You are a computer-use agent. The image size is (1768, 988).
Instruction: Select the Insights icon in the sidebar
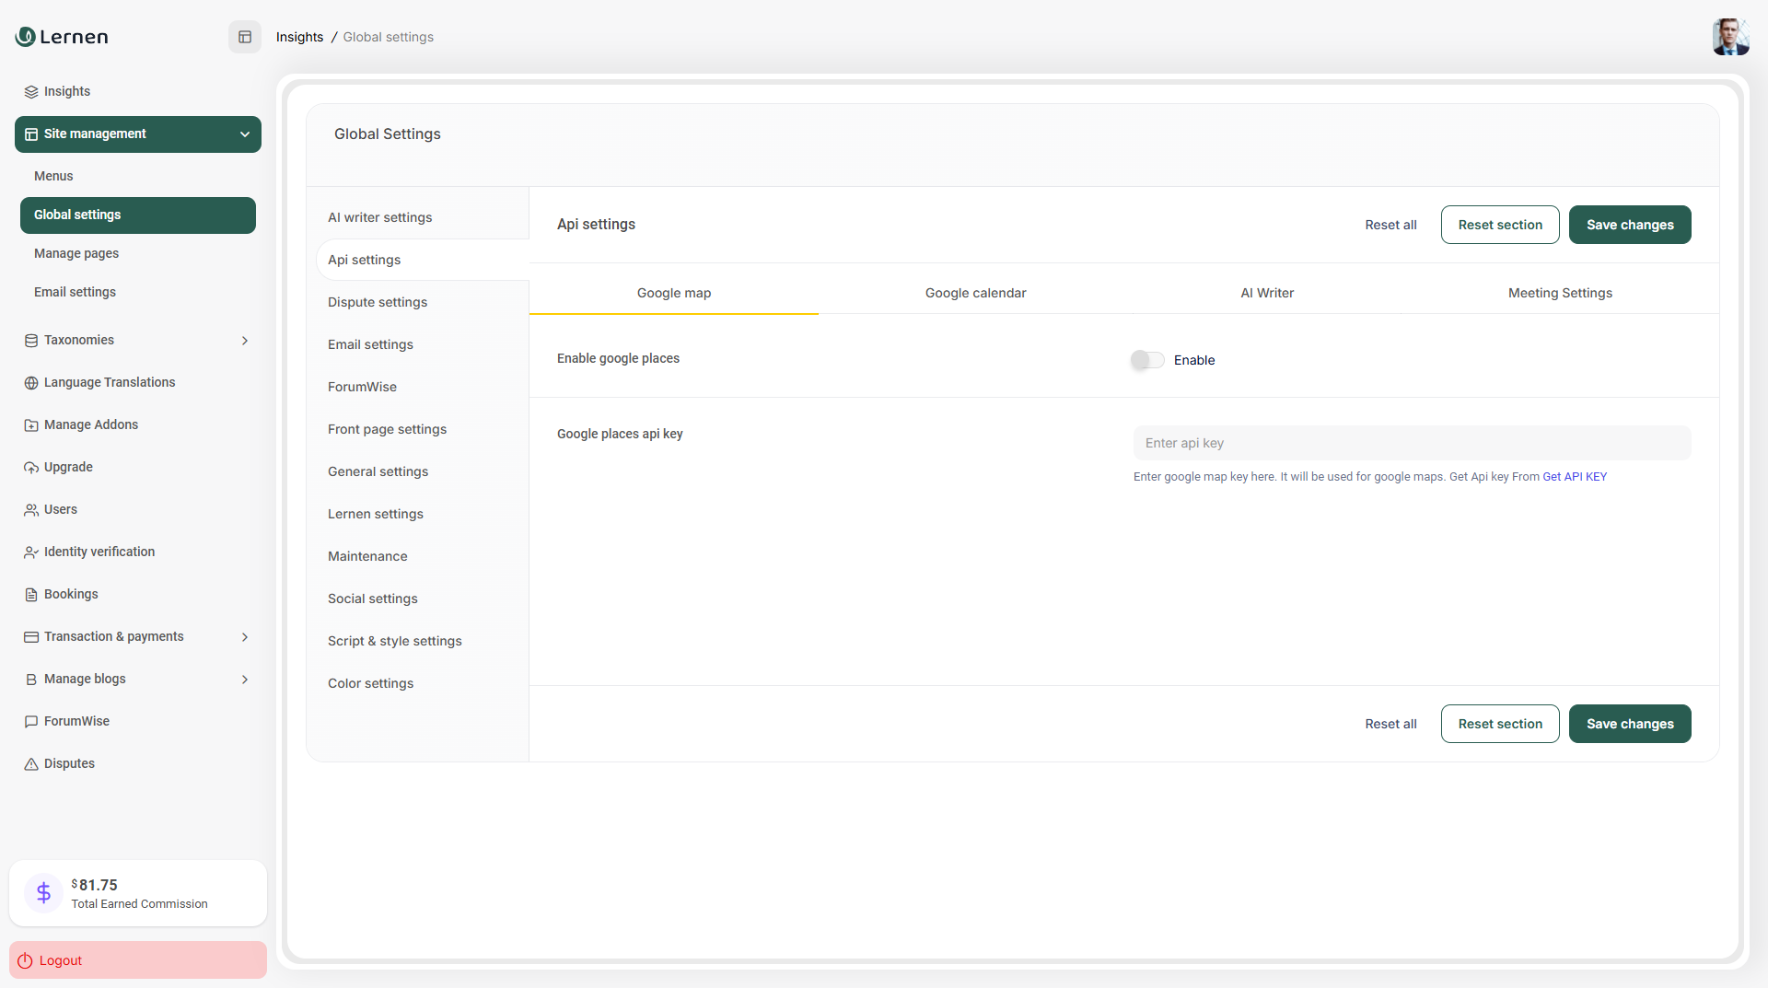coord(30,90)
